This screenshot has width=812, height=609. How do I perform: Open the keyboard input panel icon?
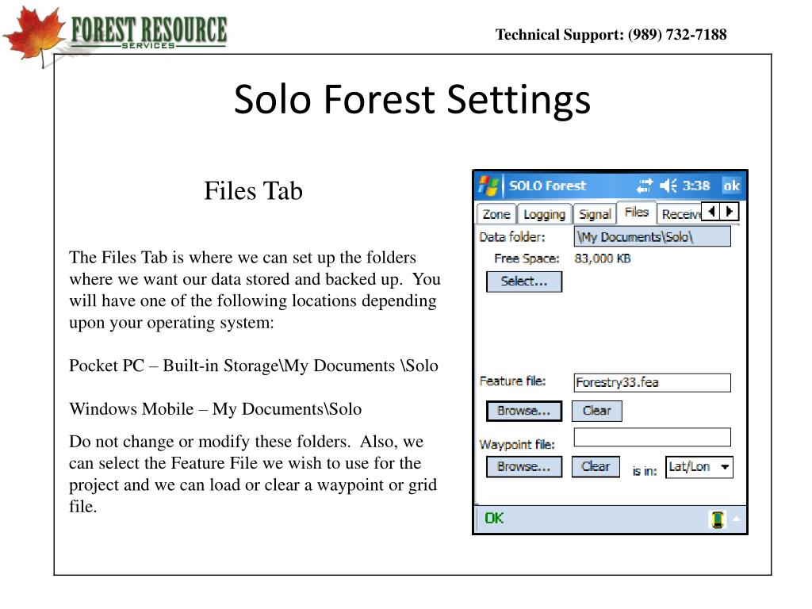pos(717,519)
